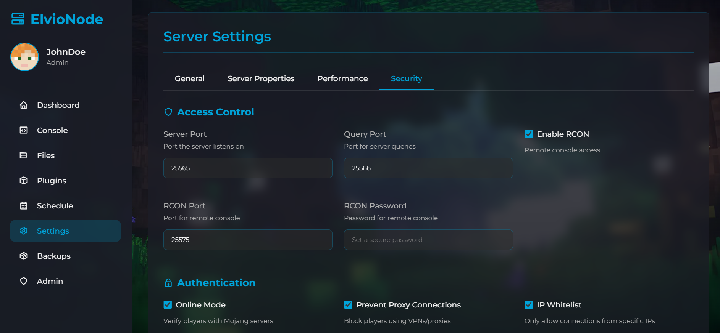Click the 'Port for remote console' hint
This screenshot has width=720, height=333.
[202, 218]
